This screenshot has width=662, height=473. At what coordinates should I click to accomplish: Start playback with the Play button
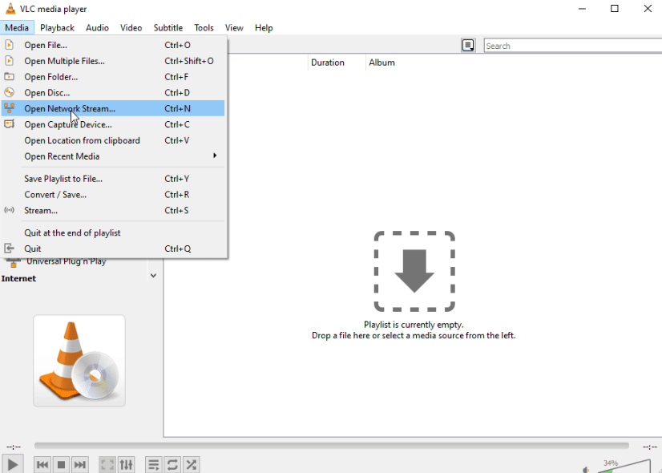click(13, 464)
